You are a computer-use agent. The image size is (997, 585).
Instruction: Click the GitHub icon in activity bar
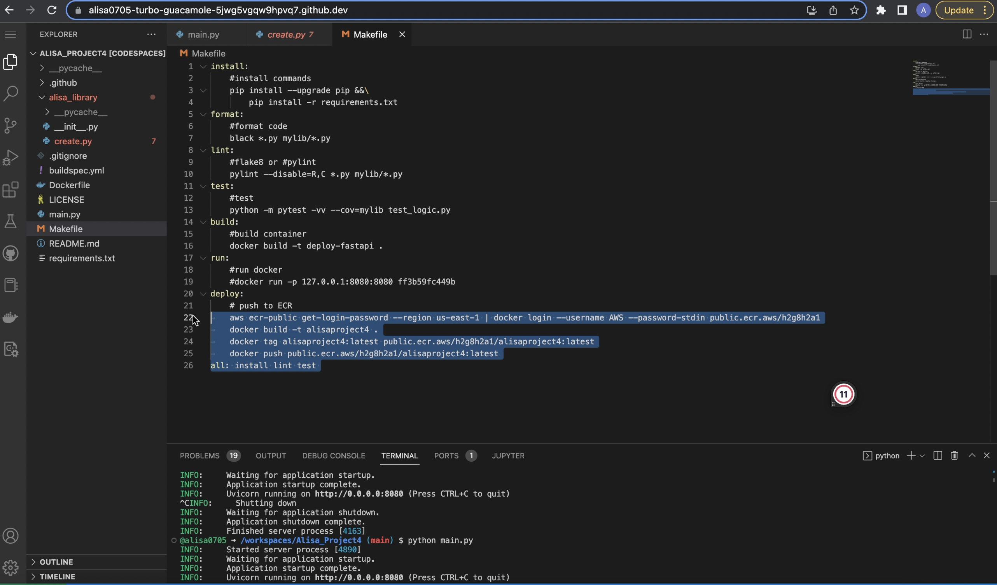[10, 254]
